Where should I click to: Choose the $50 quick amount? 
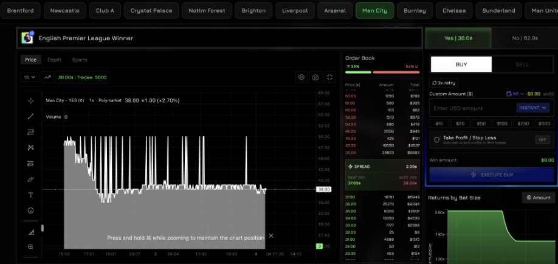481,123
